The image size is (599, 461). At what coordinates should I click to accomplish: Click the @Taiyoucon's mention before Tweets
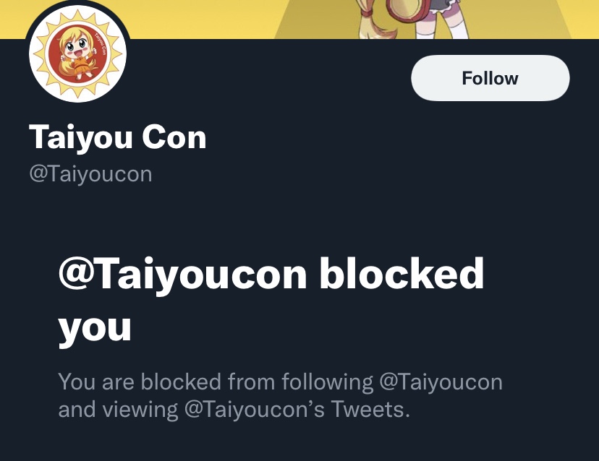point(255,410)
